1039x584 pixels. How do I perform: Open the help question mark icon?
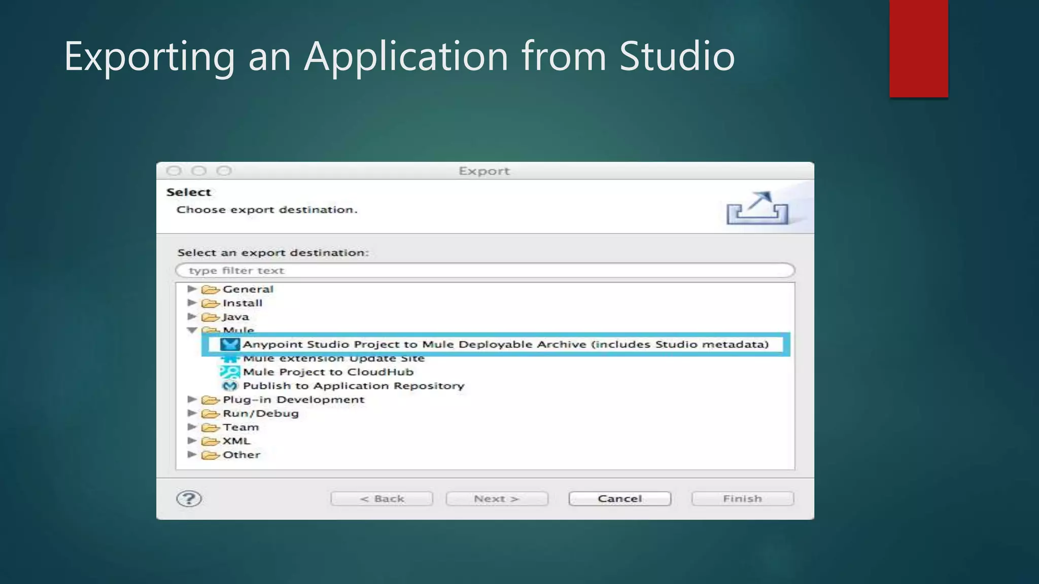(x=189, y=499)
